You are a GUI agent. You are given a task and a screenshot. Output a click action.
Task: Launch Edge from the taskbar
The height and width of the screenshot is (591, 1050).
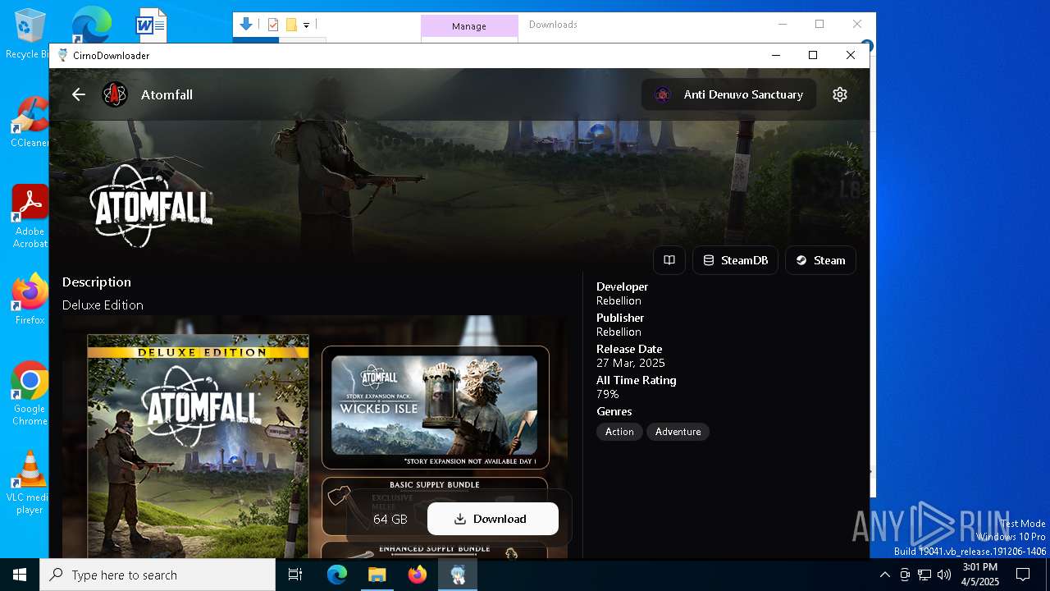(x=337, y=575)
